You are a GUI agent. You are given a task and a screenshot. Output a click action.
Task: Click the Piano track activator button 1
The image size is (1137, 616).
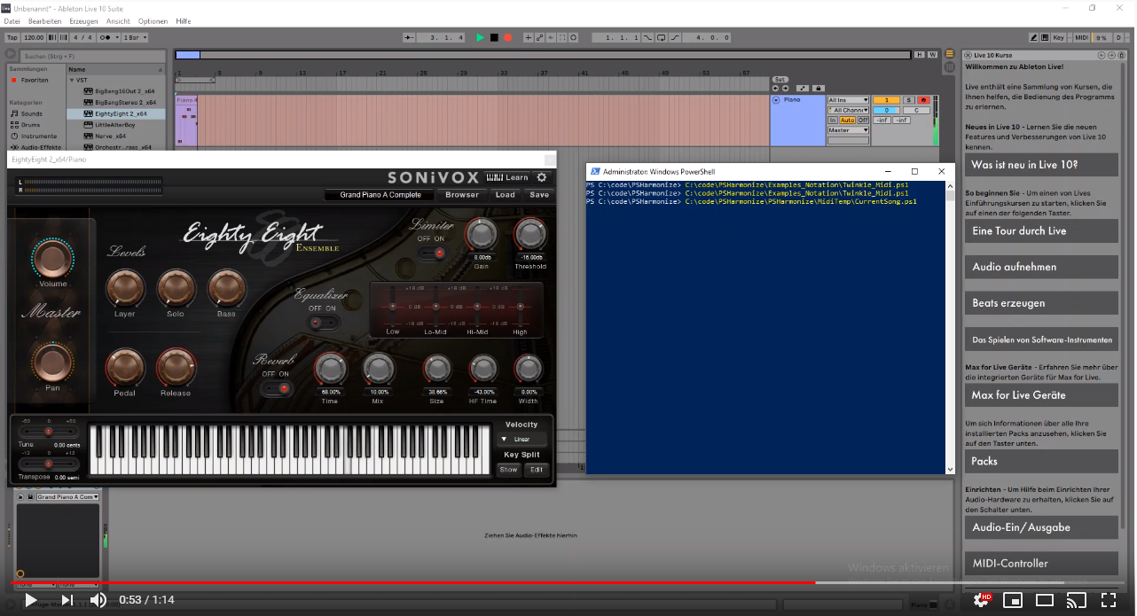click(x=886, y=100)
